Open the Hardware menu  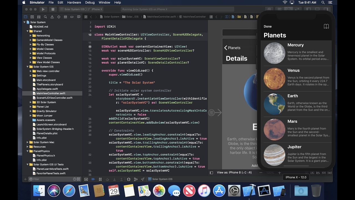(74, 2)
